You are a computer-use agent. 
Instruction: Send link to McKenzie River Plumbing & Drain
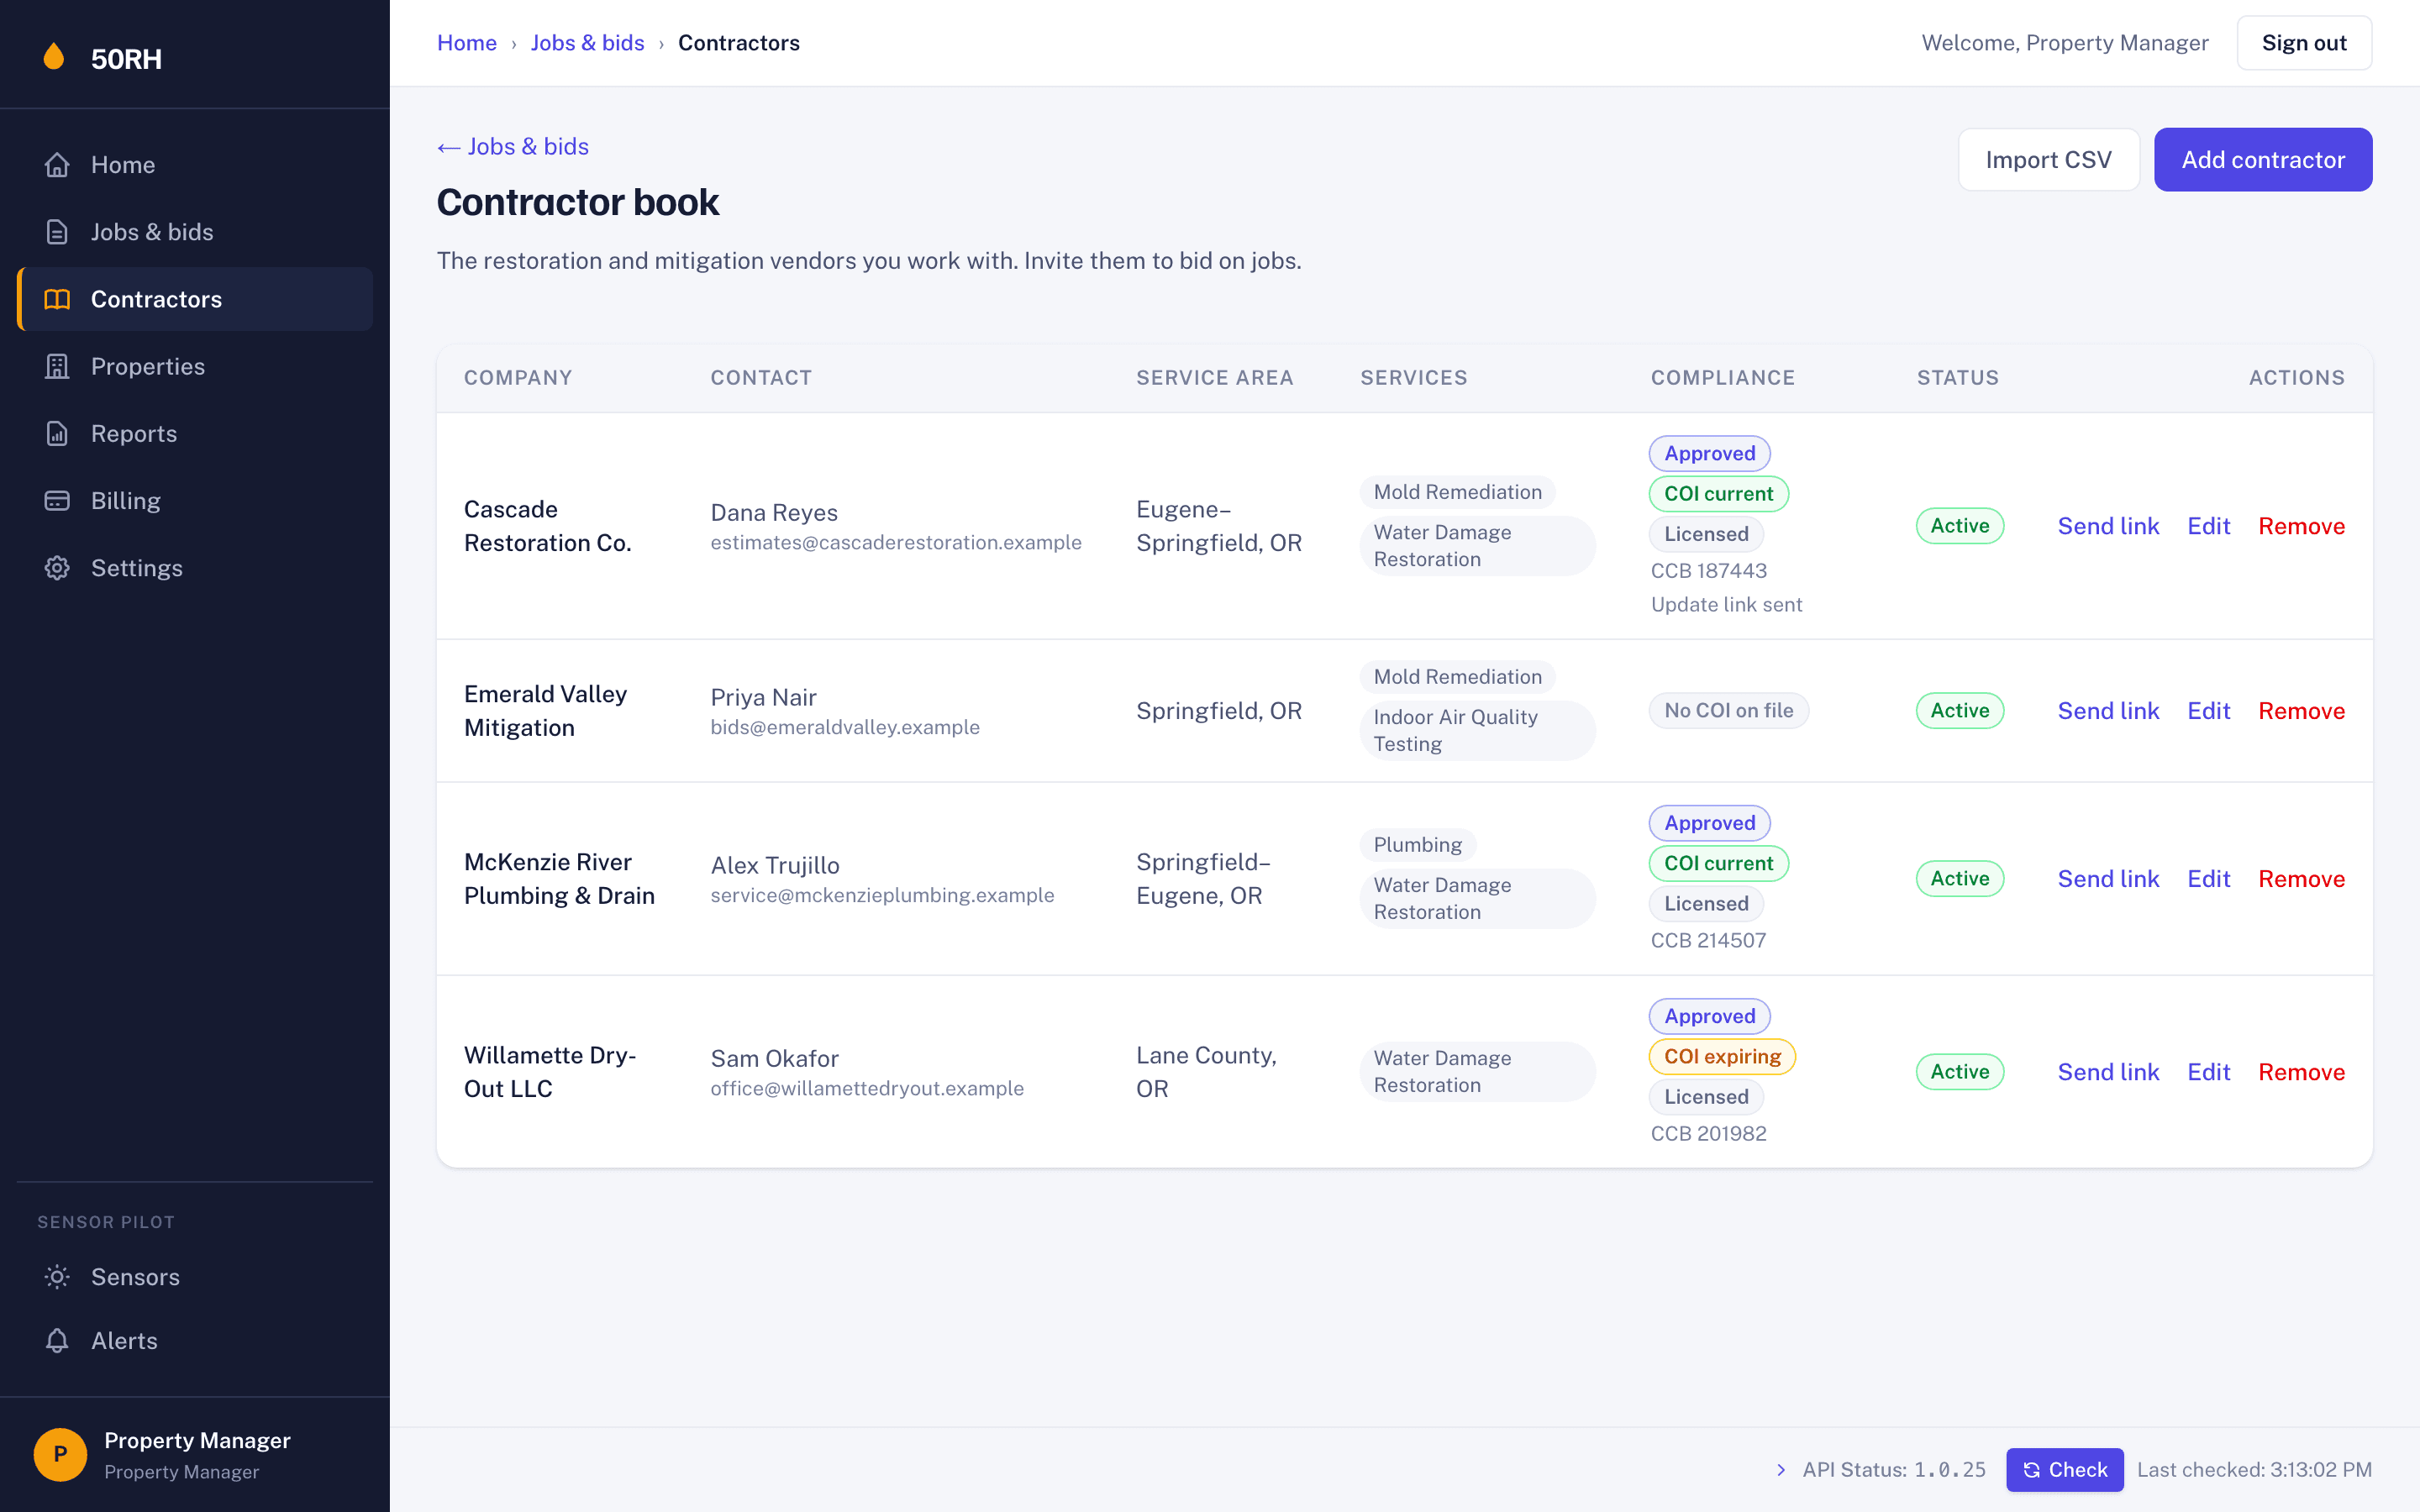[2108, 879]
